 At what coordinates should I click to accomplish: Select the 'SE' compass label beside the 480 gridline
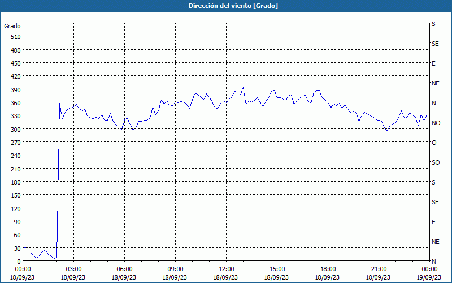435,44
